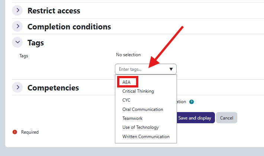Image resolution: width=264 pixels, height=156 pixels.
Task: Select the Written Communication tag
Action: pyautogui.click(x=146, y=137)
